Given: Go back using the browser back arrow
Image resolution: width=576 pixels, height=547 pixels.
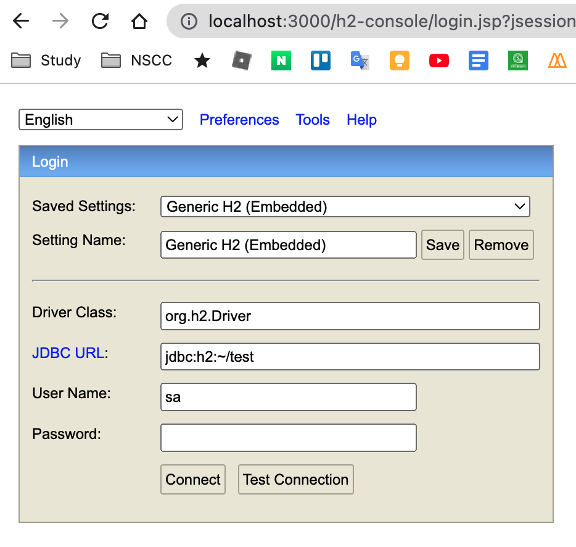Looking at the screenshot, I should [21, 21].
